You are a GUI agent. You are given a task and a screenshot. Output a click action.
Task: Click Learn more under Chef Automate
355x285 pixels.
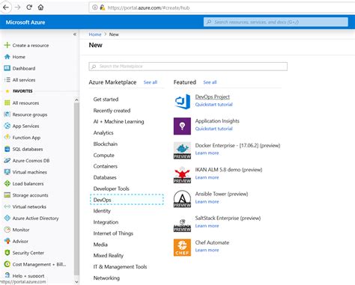pos(207,250)
